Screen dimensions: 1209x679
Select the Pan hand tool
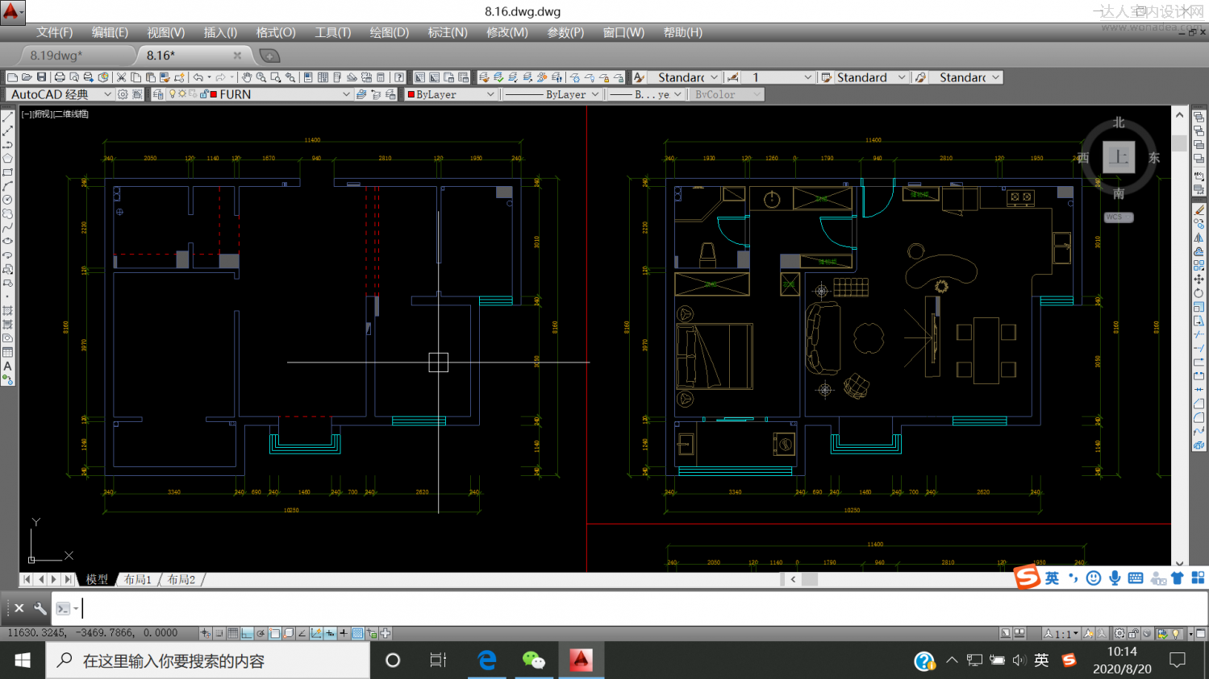coord(247,77)
